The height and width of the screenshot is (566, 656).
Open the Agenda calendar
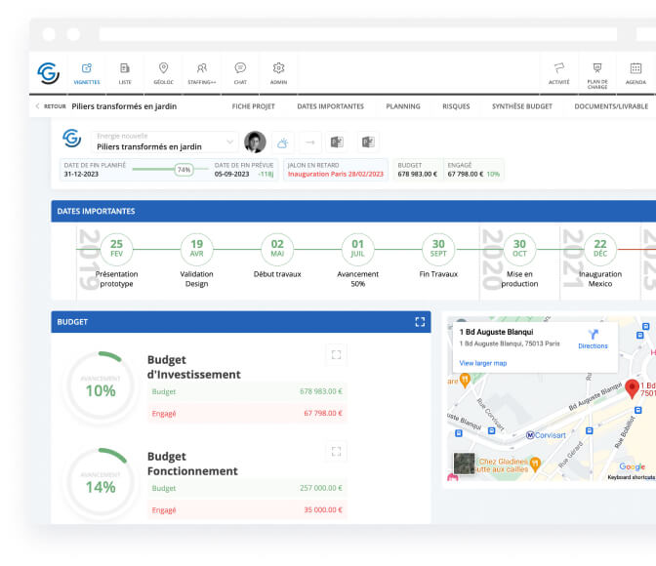point(635,72)
